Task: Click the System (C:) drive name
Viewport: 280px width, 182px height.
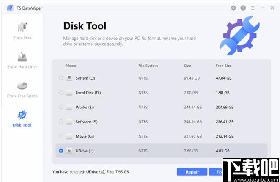Action: 85,78
